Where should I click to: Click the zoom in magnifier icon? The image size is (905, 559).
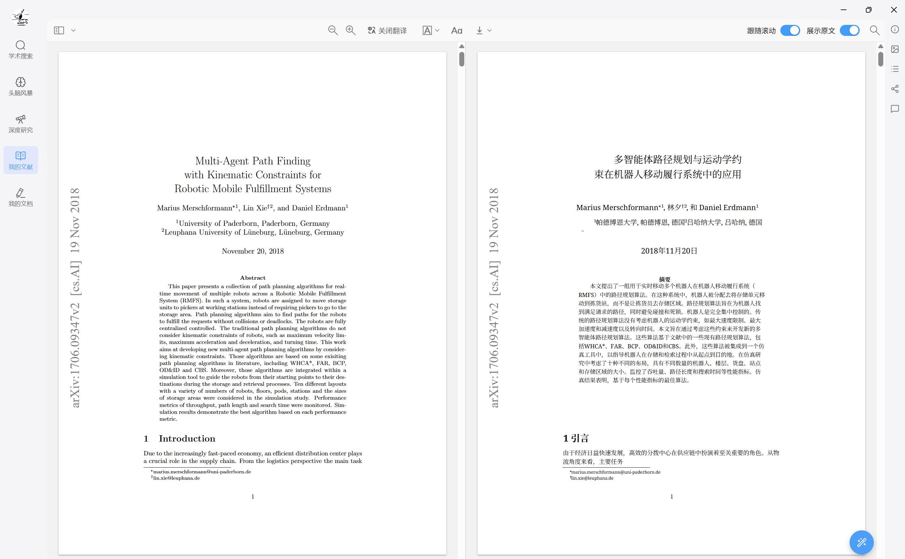click(x=350, y=30)
